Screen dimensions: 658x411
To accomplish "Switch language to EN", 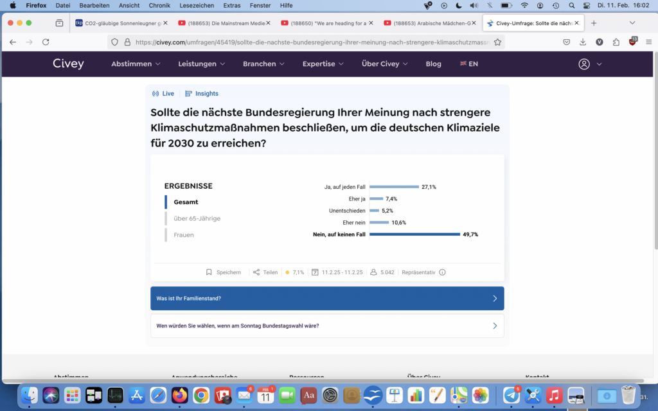I will (x=468, y=64).
